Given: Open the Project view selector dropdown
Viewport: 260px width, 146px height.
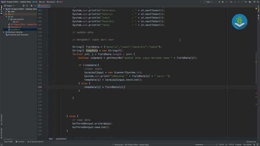Looking at the screenshot, I should [x=9, y=6].
